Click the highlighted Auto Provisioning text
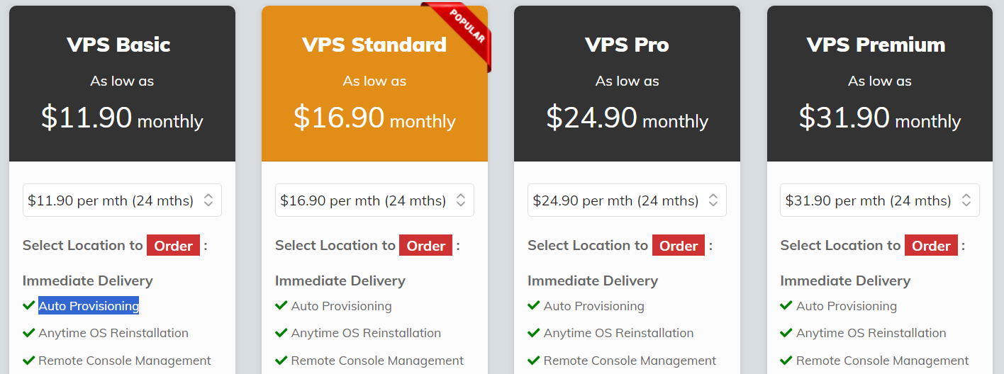Image resolution: width=1004 pixels, height=374 pixels. point(89,306)
